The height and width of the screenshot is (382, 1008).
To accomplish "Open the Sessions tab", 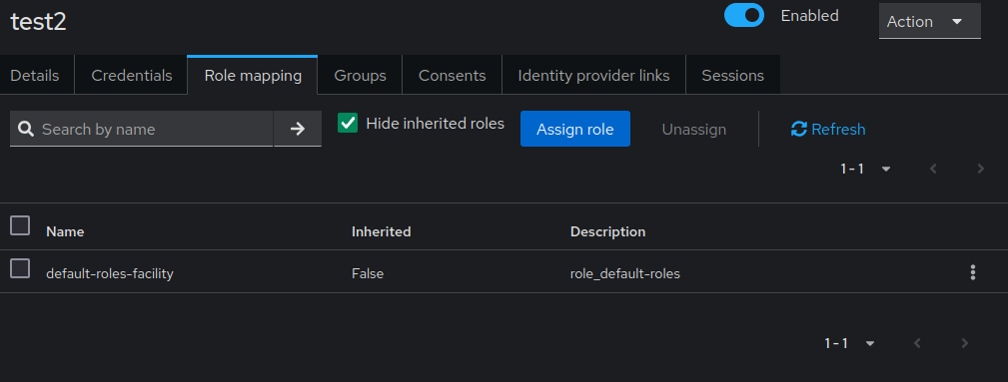I will 733,76.
